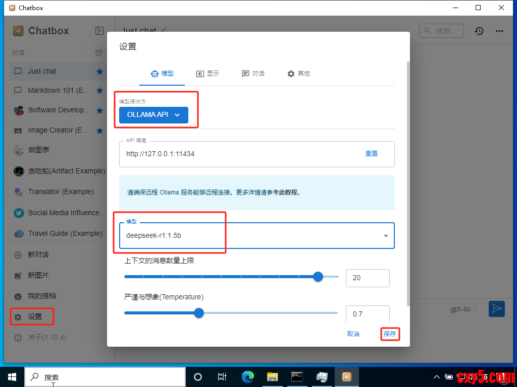Click the plus icon for 新对话

coord(18,255)
